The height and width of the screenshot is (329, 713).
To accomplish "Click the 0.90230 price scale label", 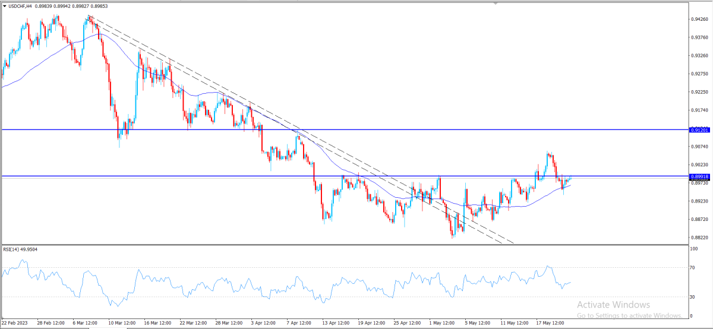I will tap(699, 164).
